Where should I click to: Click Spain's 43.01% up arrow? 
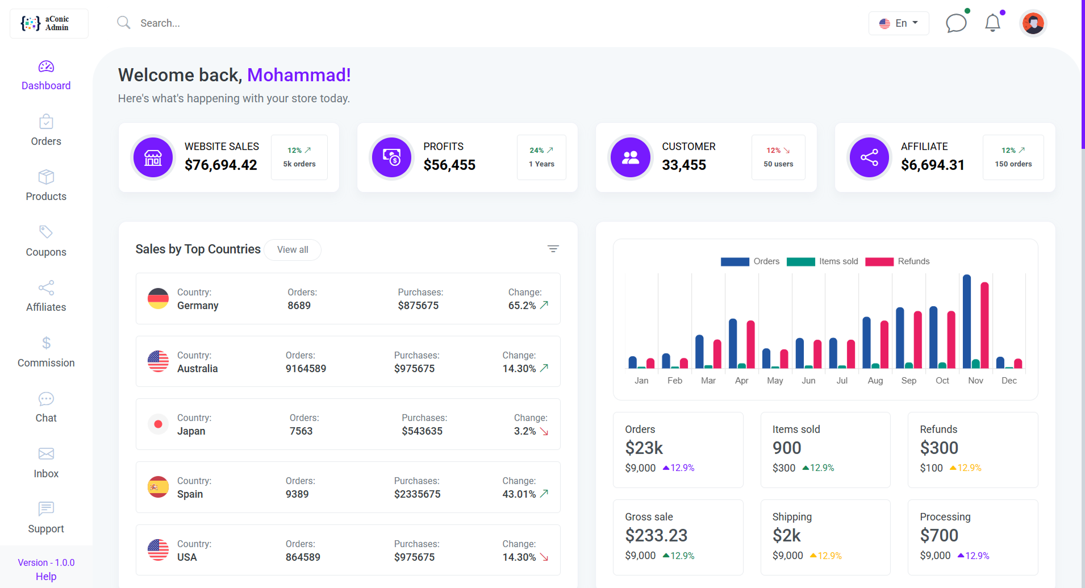pos(544,494)
